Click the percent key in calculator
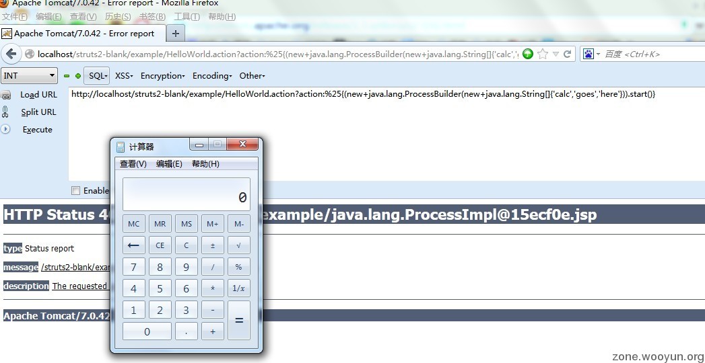 (x=239, y=267)
